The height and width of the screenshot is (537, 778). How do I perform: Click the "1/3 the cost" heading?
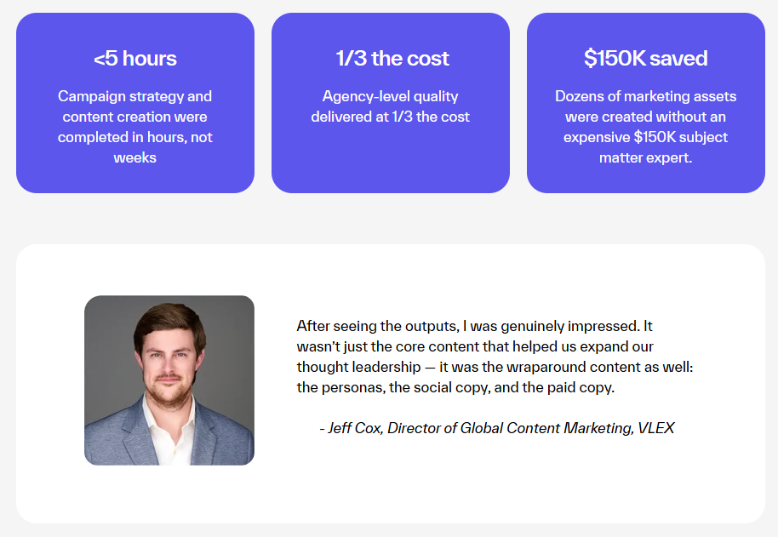(x=390, y=58)
